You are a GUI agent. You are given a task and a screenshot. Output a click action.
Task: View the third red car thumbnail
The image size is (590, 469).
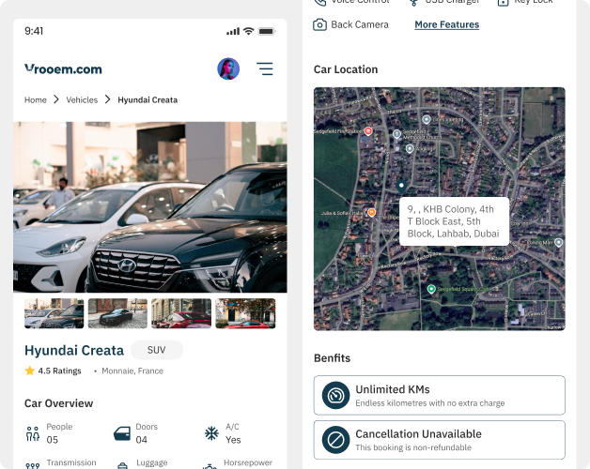tap(181, 313)
